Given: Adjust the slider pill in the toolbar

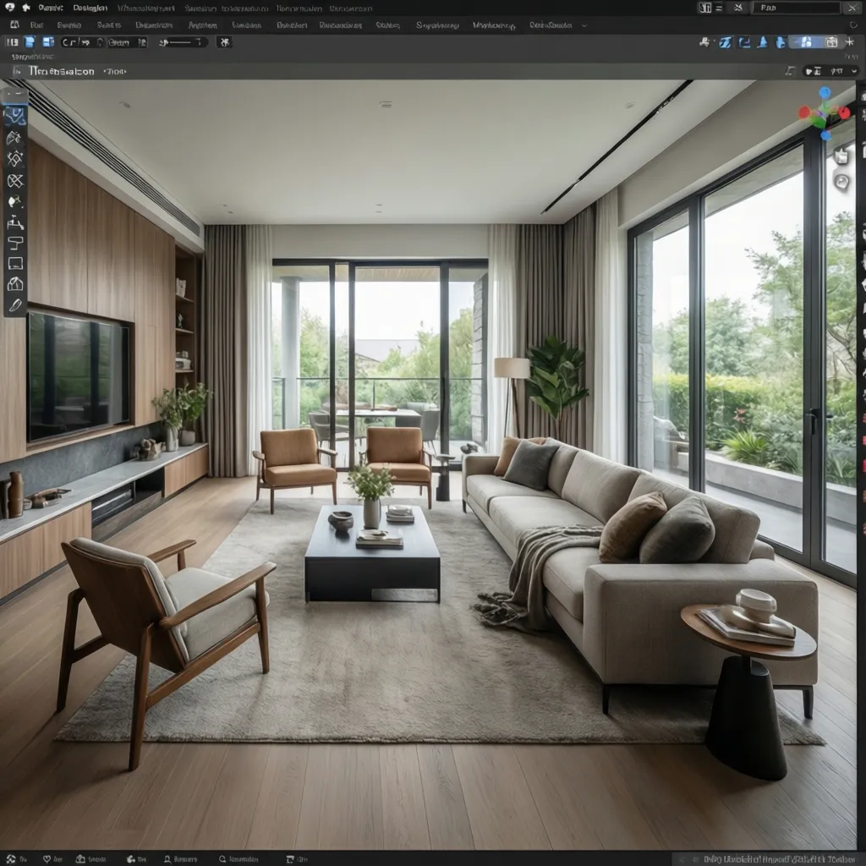Looking at the screenshot, I should (183, 42).
